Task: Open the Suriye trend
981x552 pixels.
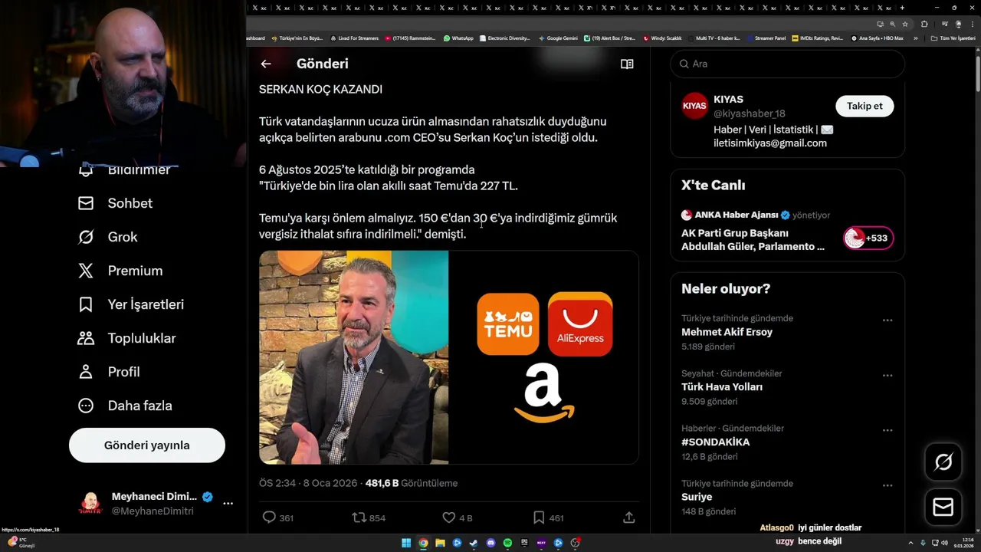Action: (698, 498)
